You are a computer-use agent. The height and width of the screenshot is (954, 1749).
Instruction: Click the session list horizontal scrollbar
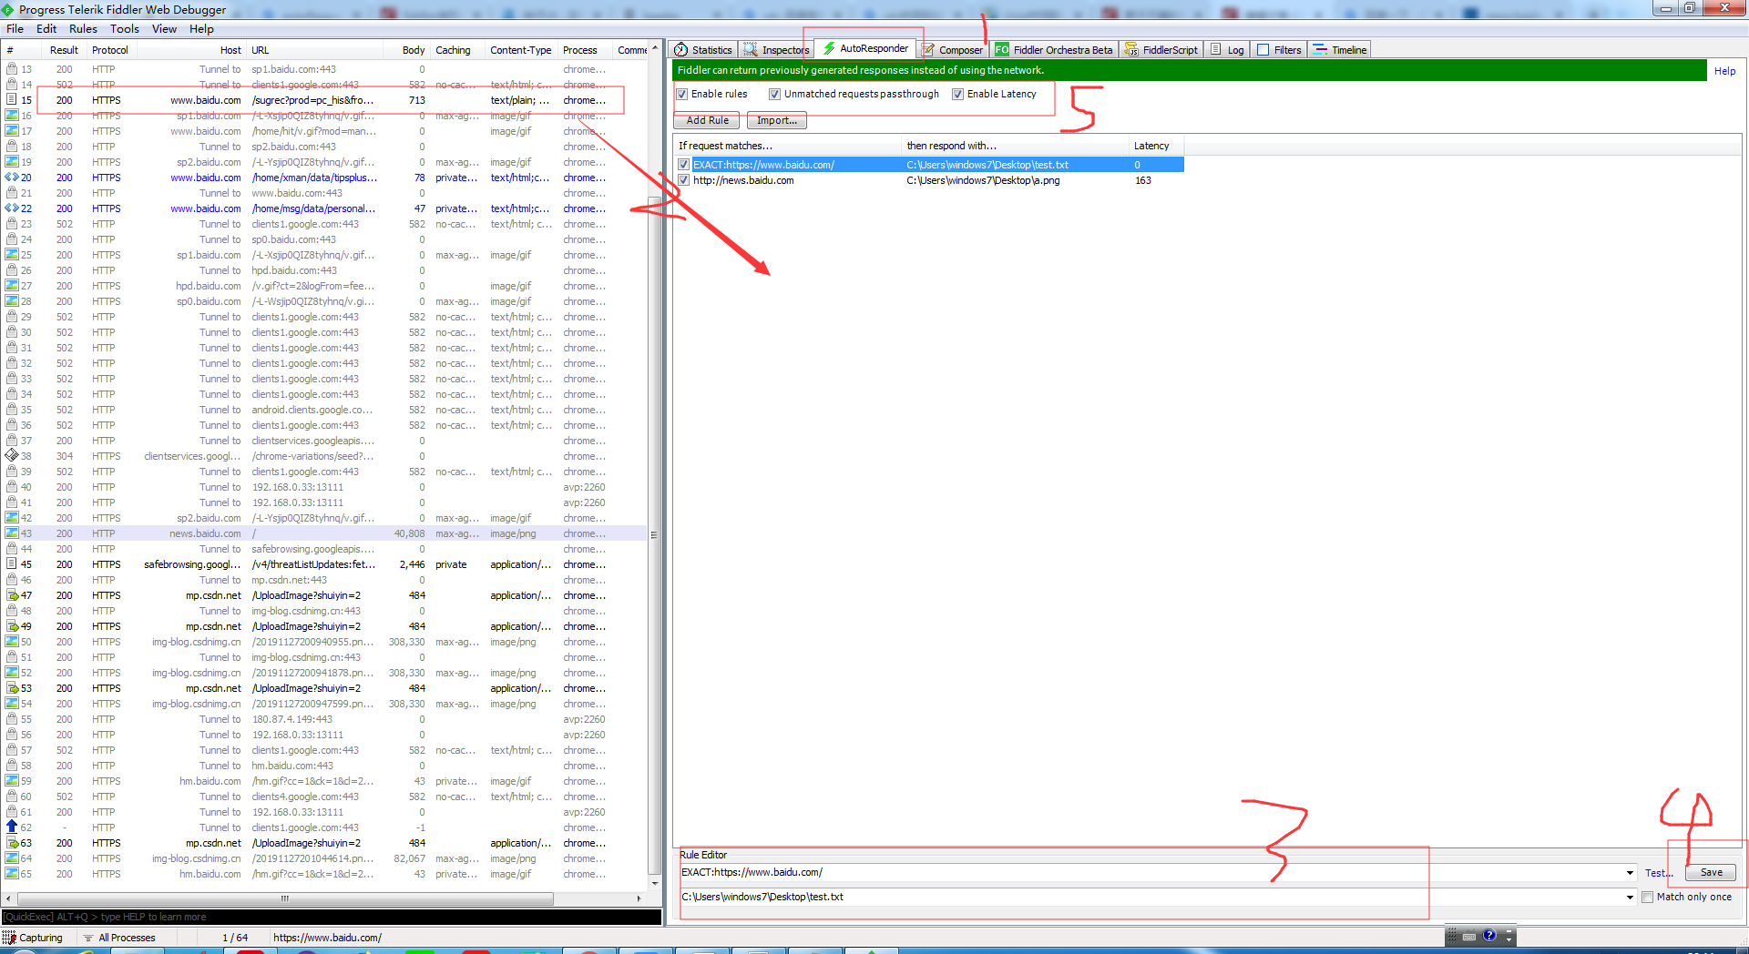coord(285,898)
